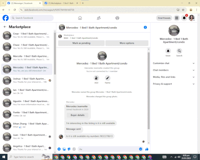Open the Groups/profile circle icon in navigation
The width and height of the screenshot is (200, 160).
(x=117, y=18)
